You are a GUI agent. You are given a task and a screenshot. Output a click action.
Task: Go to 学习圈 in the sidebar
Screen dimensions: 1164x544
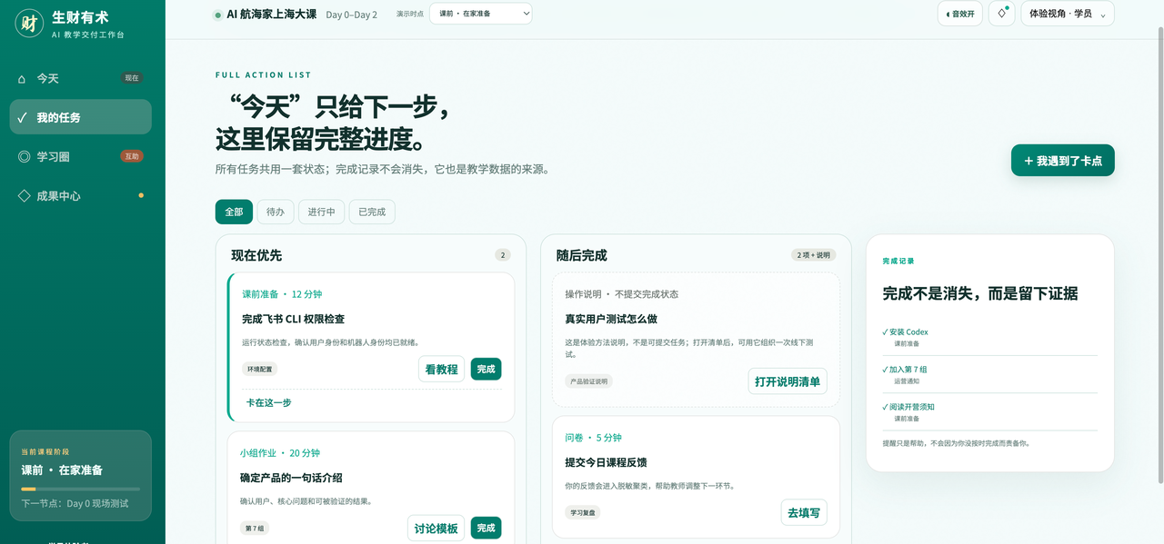[80, 156]
